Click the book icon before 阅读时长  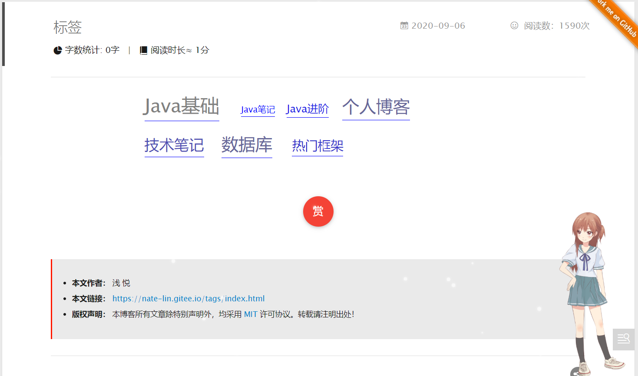point(143,50)
